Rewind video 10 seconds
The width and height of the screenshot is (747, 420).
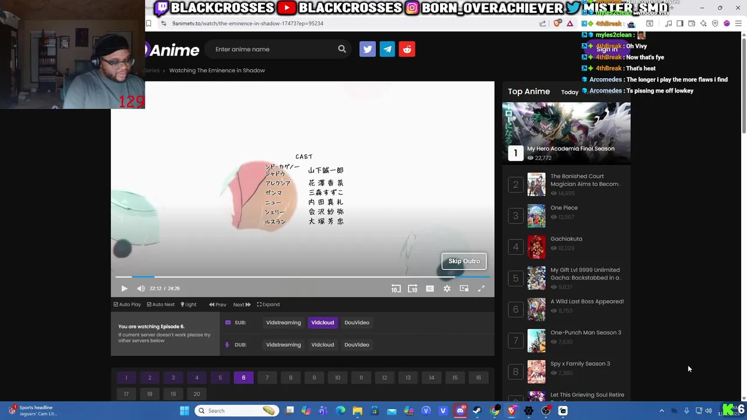(x=396, y=288)
